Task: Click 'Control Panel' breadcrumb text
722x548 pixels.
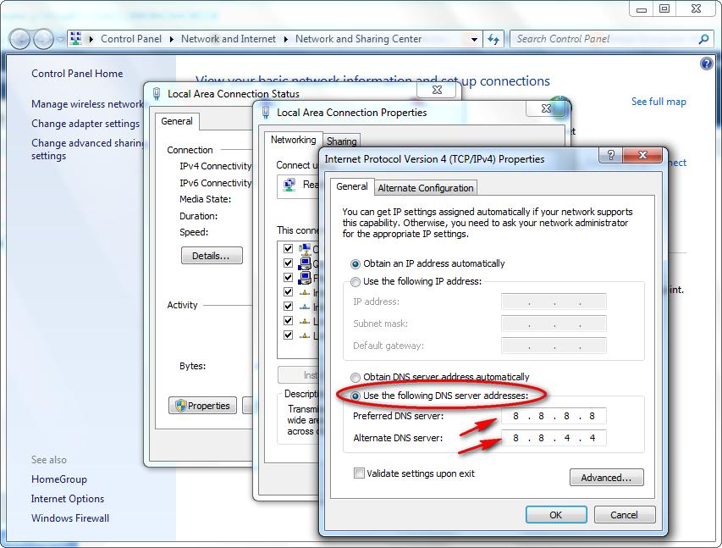Action: point(131,39)
